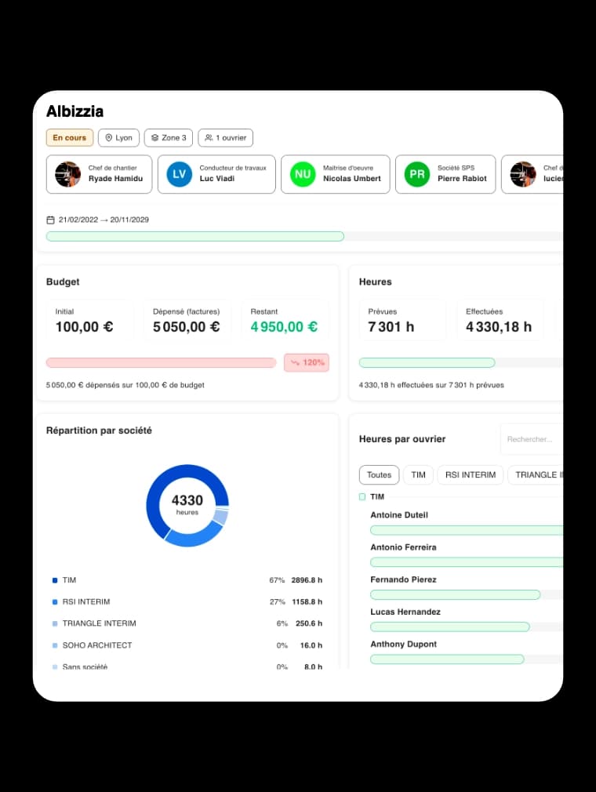This screenshot has height=792, width=596.
Task: Toggle the TIM group checkbox
Action: pos(362,497)
